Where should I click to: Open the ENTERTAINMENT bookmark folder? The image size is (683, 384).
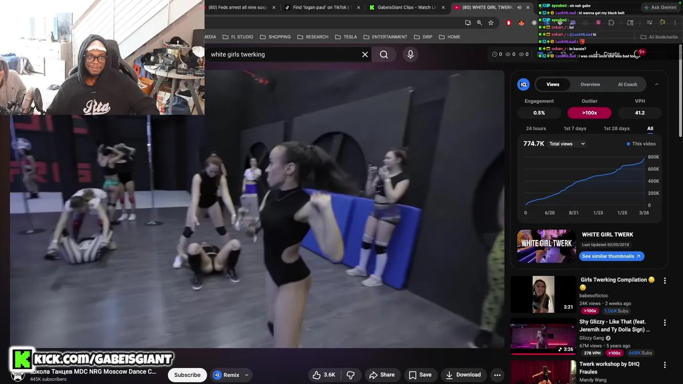385,37
